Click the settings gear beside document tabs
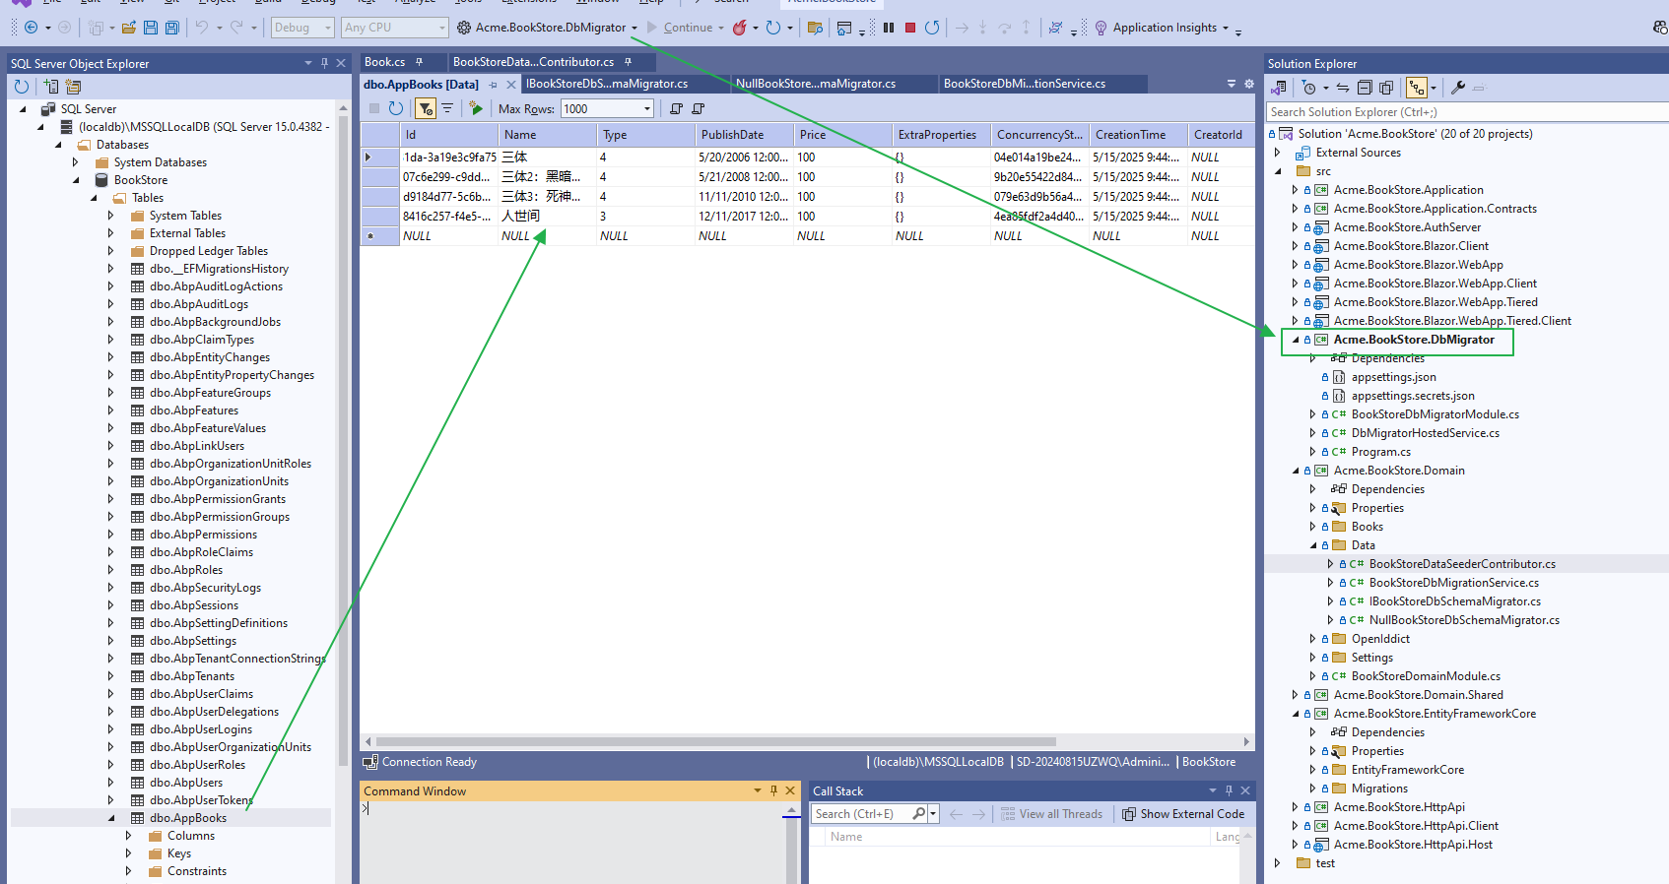 point(1249,84)
